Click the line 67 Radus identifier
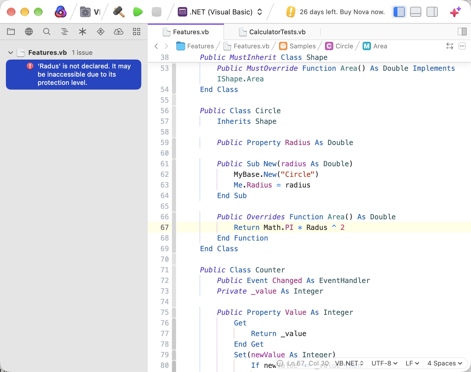 pos(317,228)
